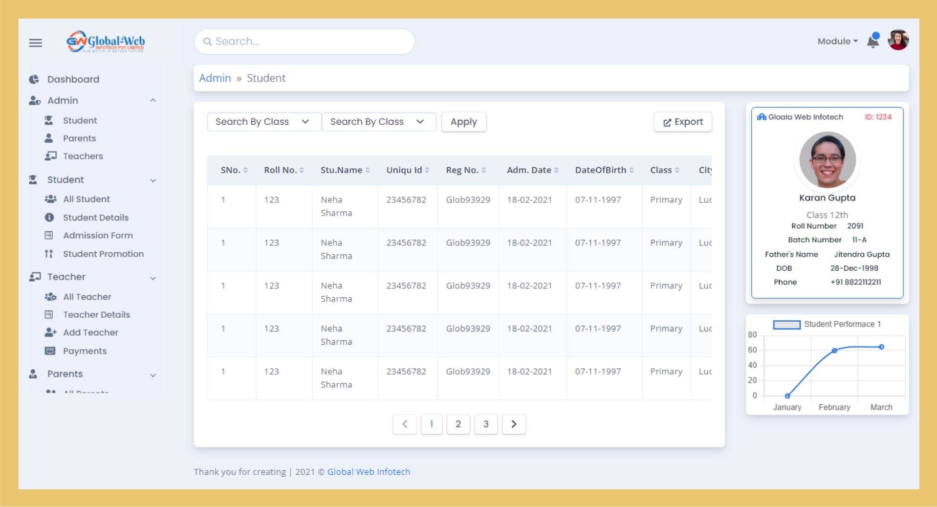Click the All Teacher group icon

coord(50,297)
